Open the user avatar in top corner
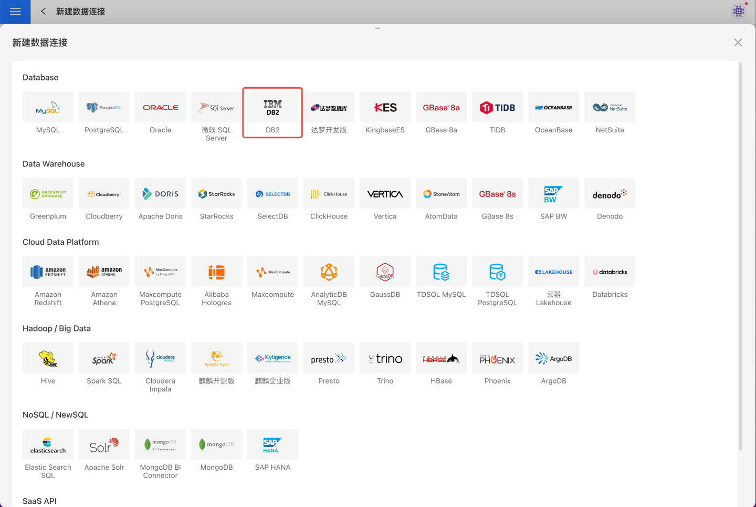Image resolution: width=756 pixels, height=507 pixels. [739, 11]
